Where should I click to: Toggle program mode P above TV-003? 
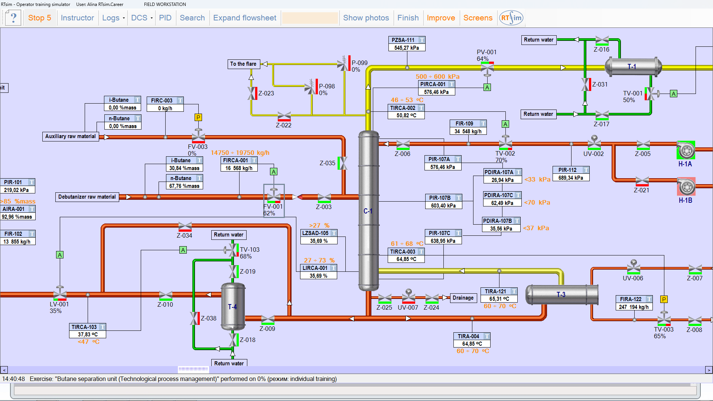tap(664, 299)
